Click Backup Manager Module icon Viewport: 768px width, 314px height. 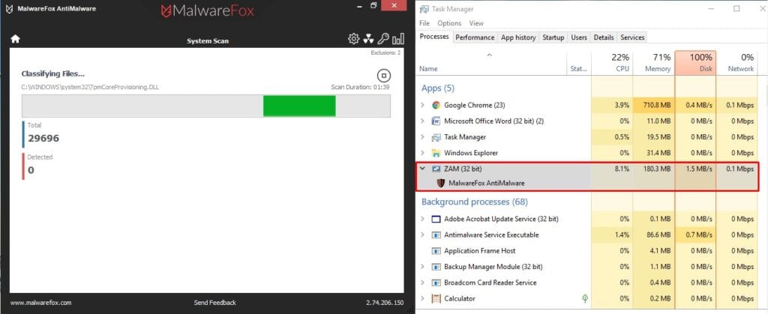[x=436, y=267]
